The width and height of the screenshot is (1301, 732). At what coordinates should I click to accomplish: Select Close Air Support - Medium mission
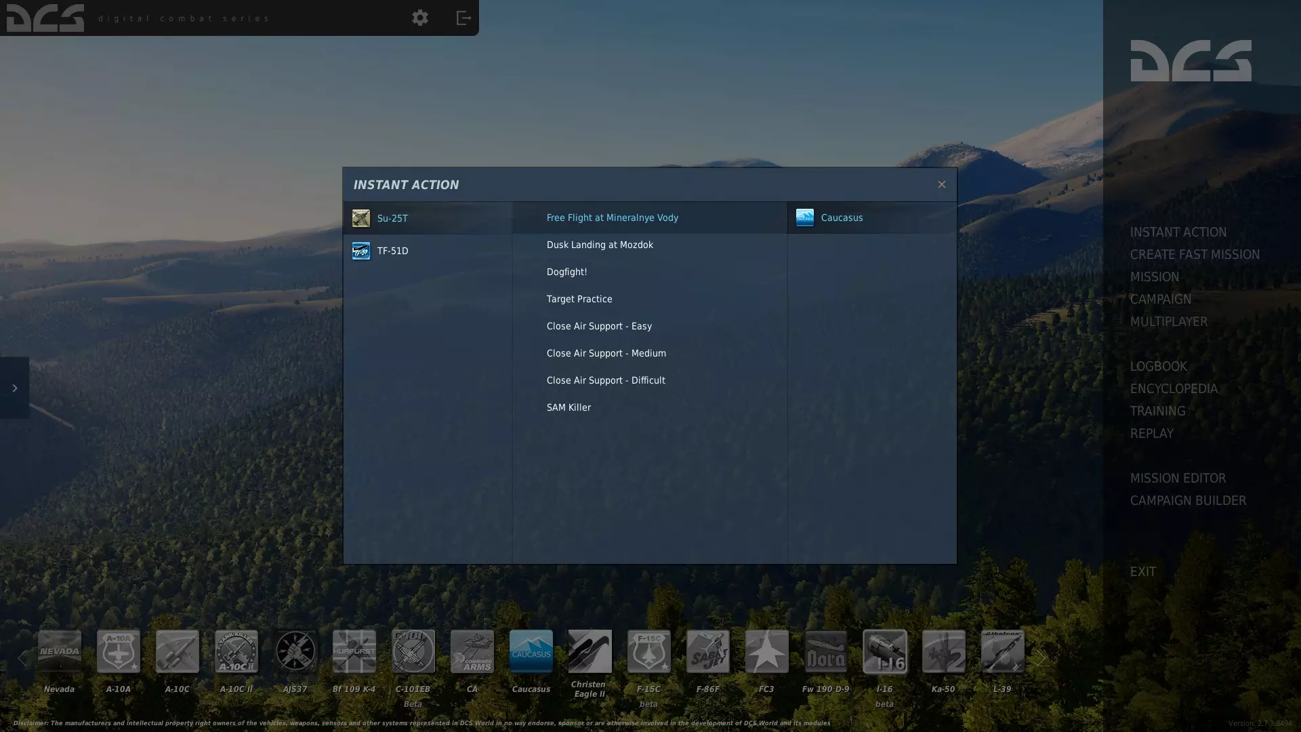click(x=606, y=353)
